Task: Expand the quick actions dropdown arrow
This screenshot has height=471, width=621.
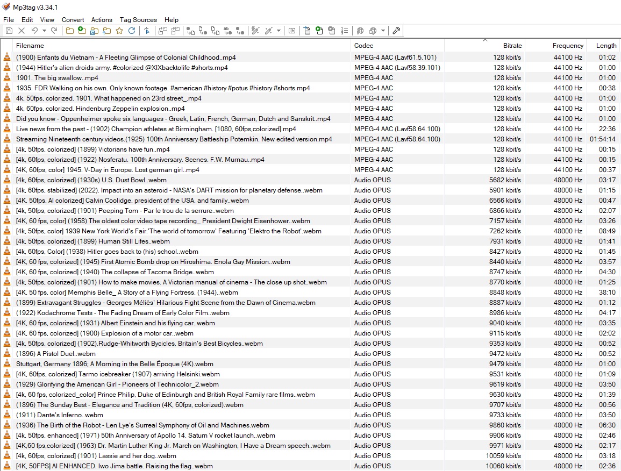Action: pyautogui.click(x=279, y=31)
